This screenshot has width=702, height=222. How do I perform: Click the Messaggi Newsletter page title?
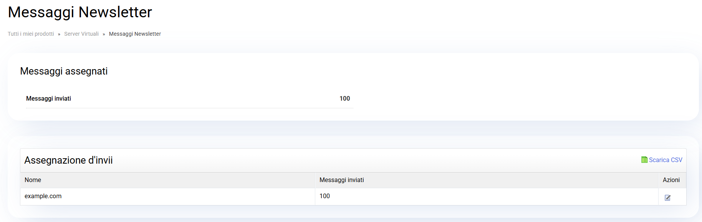tap(80, 12)
